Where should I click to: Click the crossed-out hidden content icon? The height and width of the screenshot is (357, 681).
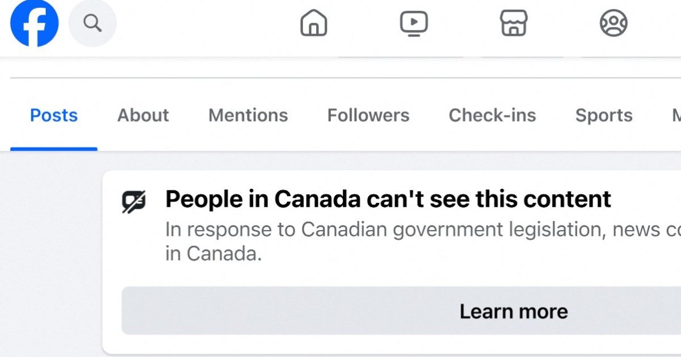134,201
